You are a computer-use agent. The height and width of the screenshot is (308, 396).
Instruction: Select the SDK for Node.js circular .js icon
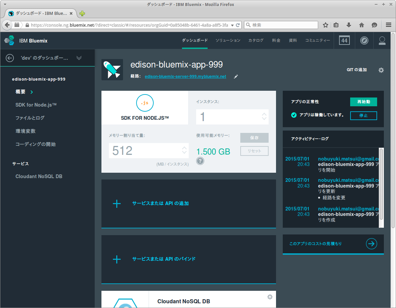(145, 103)
